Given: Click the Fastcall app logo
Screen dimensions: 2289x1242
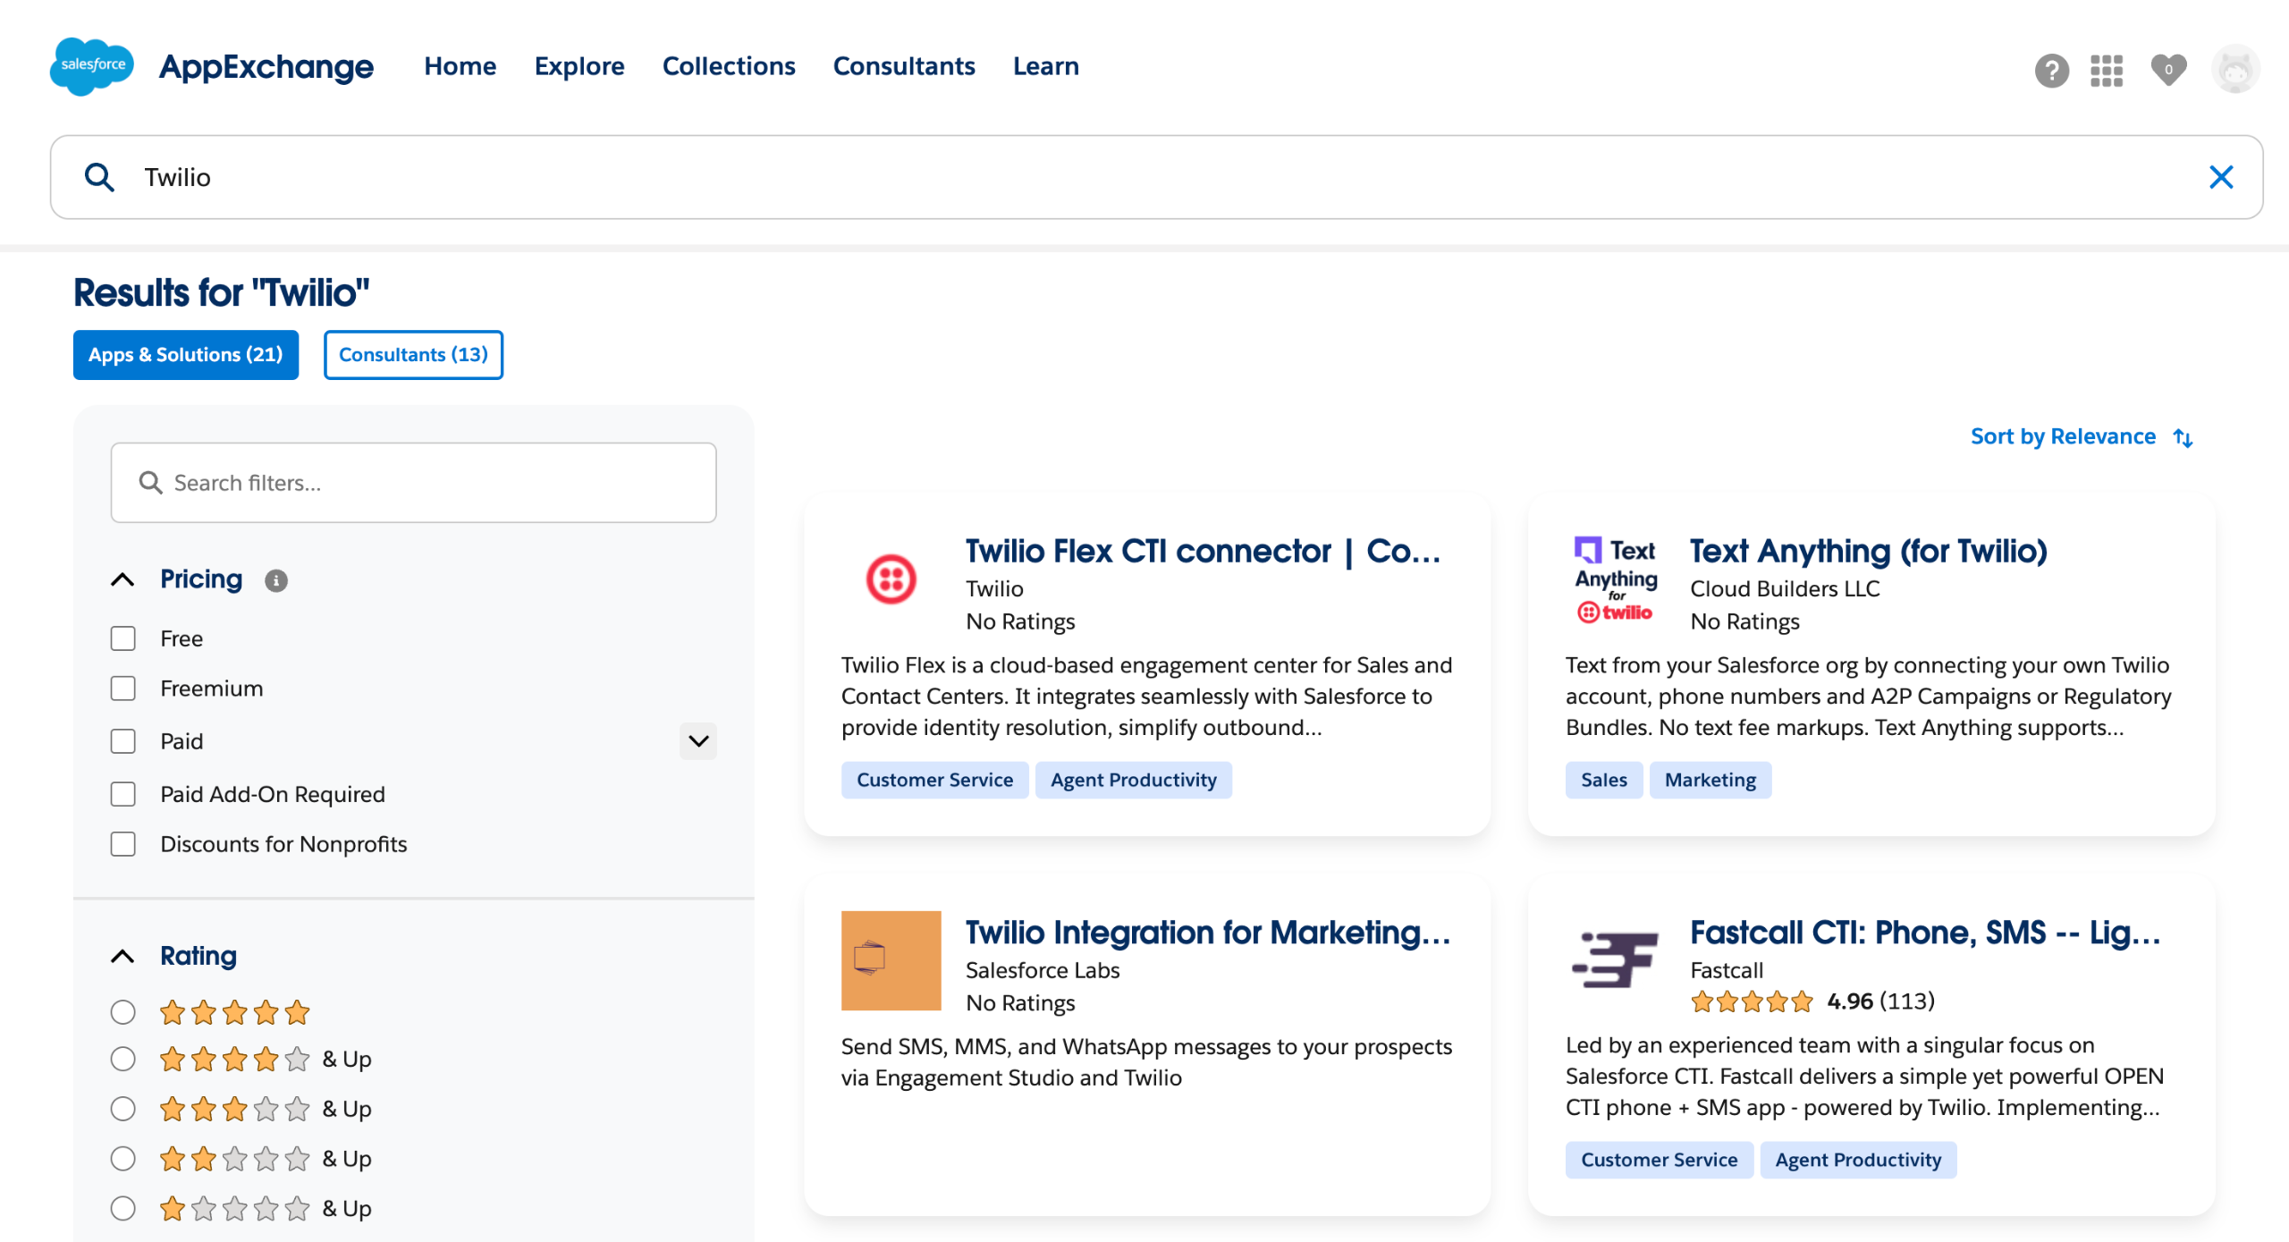Looking at the screenshot, I should [1615, 959].
